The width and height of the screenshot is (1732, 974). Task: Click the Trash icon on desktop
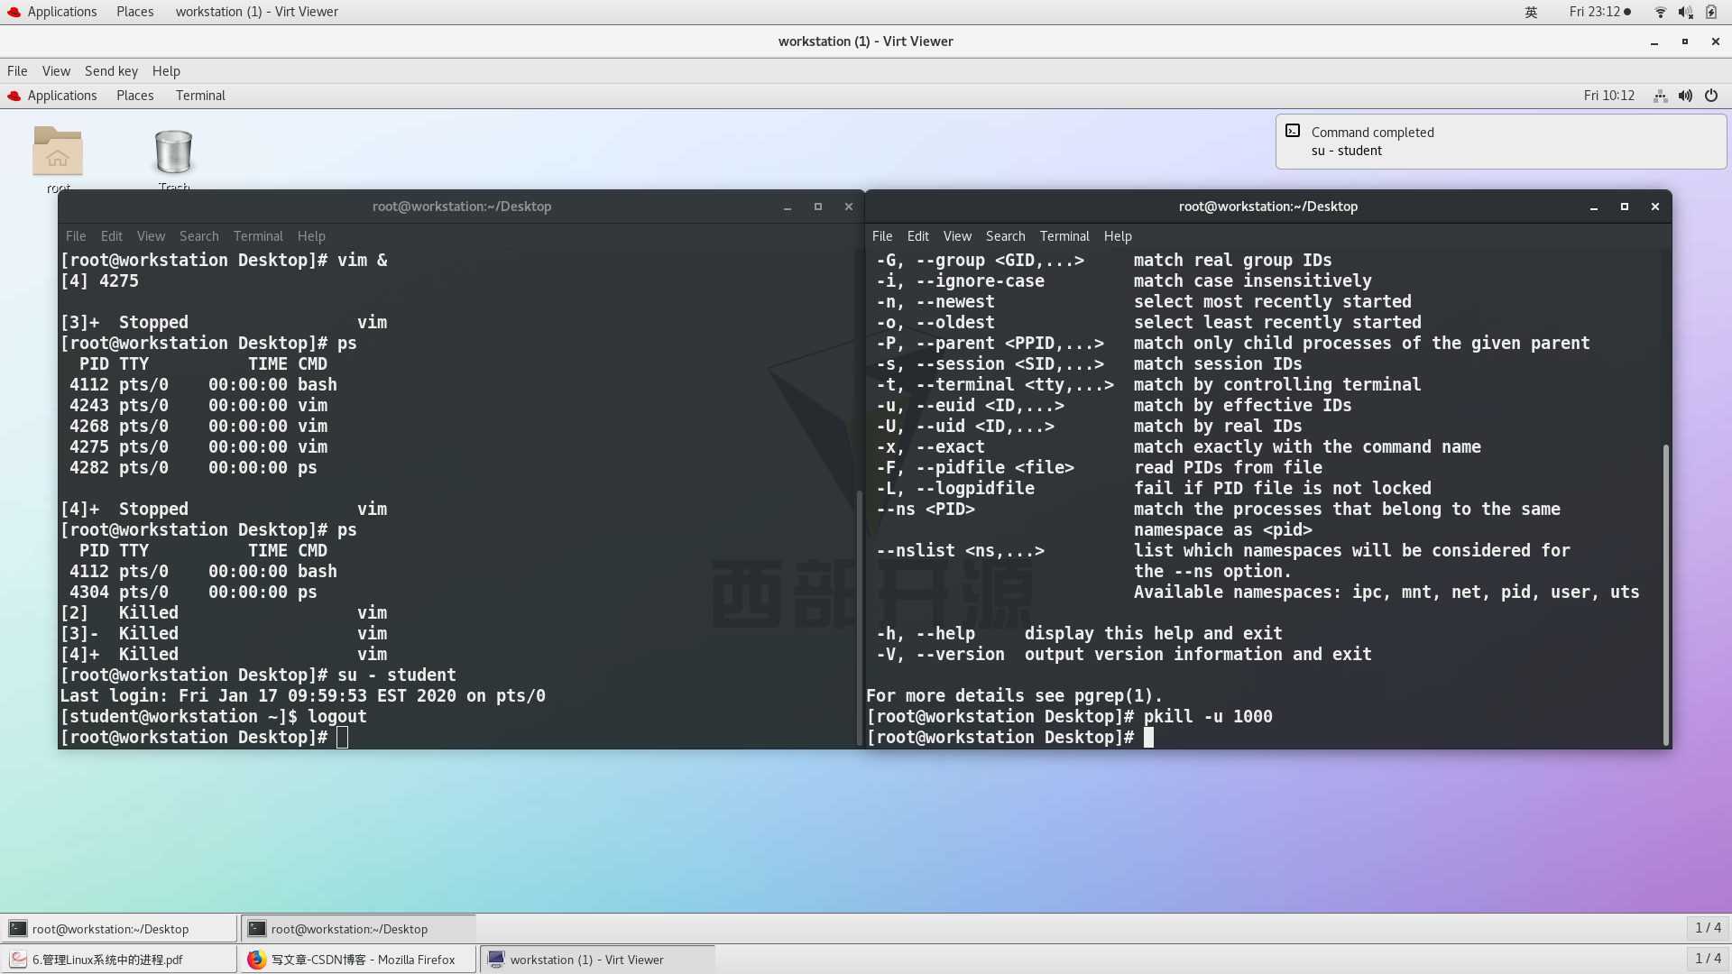174,149
